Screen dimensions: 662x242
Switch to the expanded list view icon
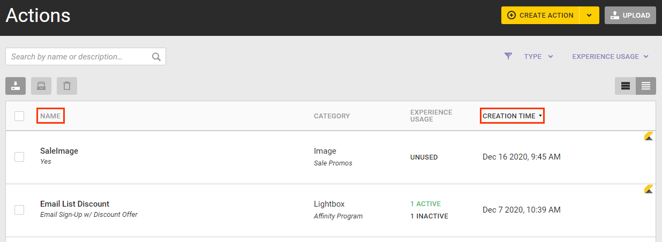tap(625, 86)
